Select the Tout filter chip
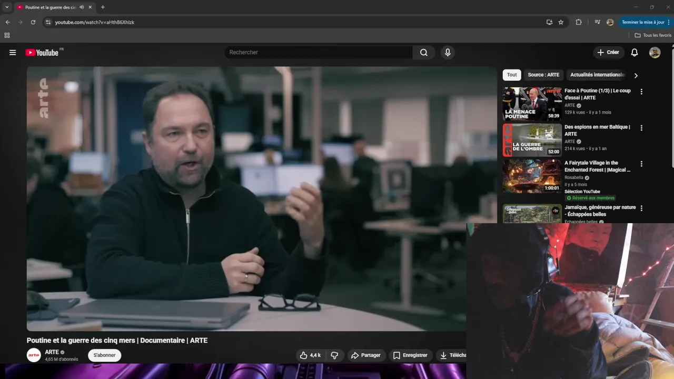Viewport: 674px width, 379px height. click(512, 75)
